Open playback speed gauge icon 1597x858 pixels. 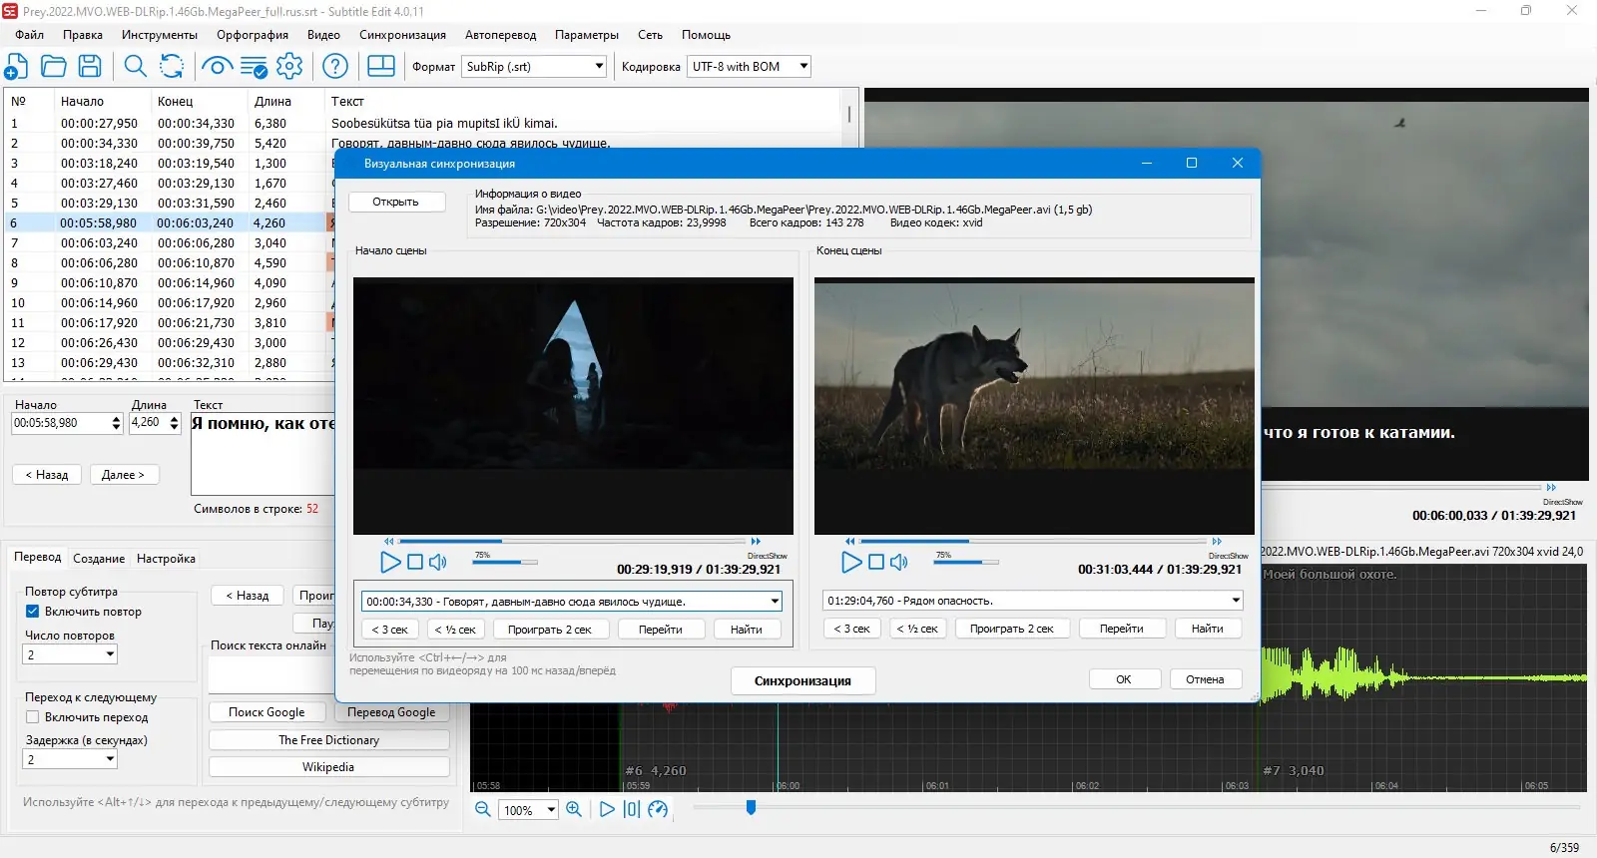pyautogui.click(x=658, y=809)
